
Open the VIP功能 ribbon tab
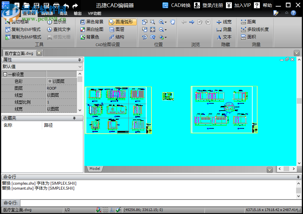point(95,13)
